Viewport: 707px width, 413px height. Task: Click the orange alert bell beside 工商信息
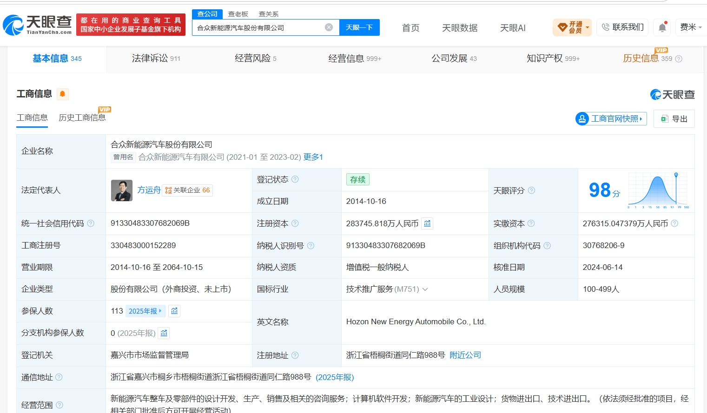tap(62, 94)
